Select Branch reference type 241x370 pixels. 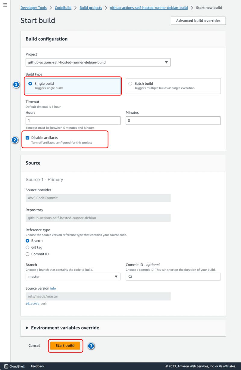28,241
